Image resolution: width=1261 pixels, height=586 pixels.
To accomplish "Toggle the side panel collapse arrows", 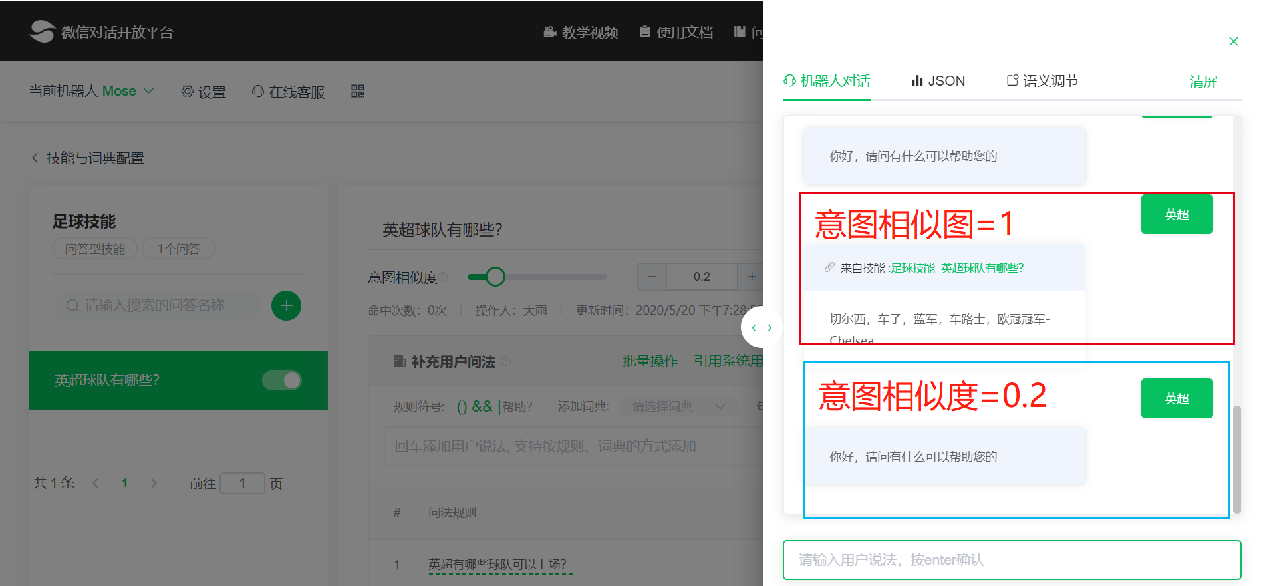I will 762,327.
